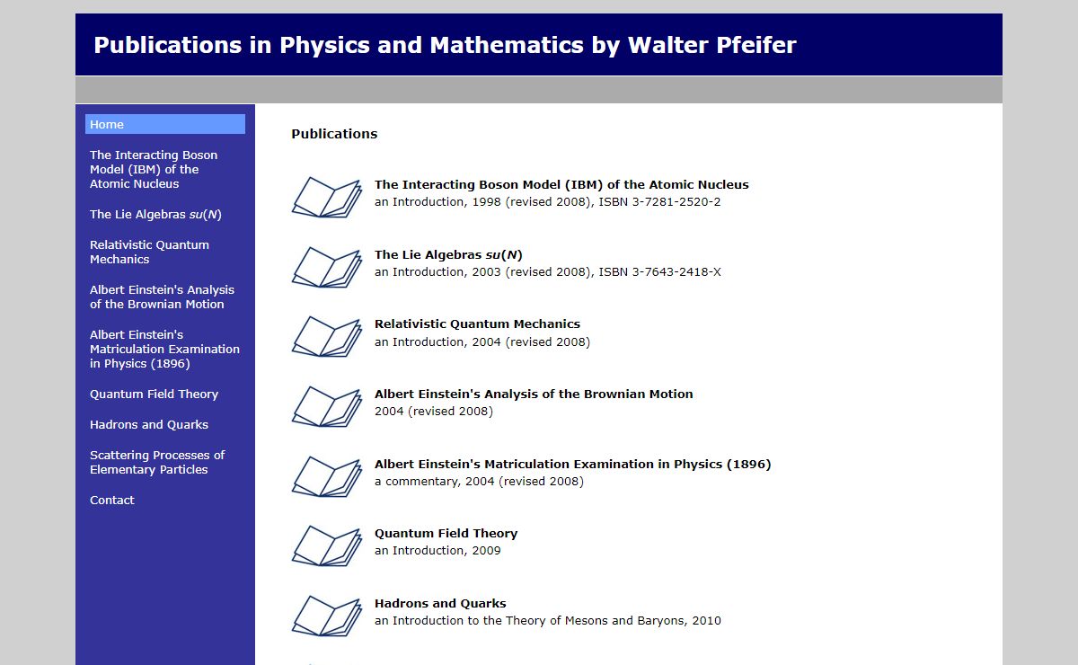Click book icon next to Quantum Field Theory

[x=326, y=545]
